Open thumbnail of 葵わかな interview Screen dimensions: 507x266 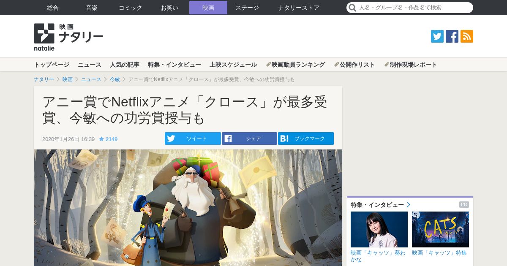coord(379,229)
